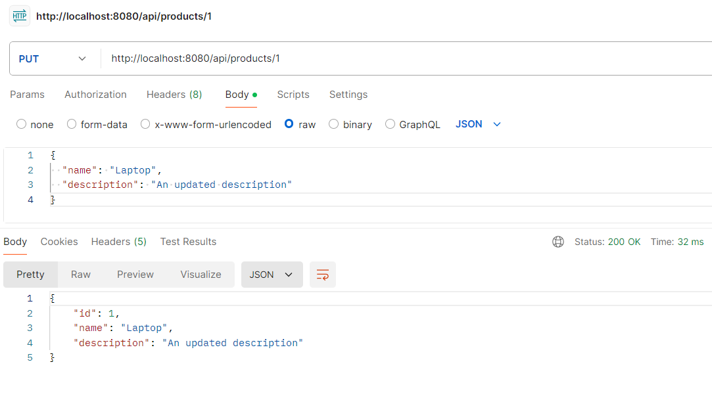Screen dimensions: 712x402
Task: Click the Visualize response button
Action: [201, 275]
